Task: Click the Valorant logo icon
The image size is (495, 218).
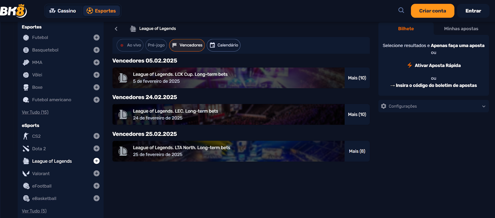Action: coord(26,173)
